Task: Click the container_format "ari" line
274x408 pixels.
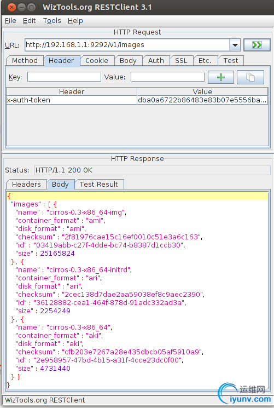Action: [x=58, y=278]
